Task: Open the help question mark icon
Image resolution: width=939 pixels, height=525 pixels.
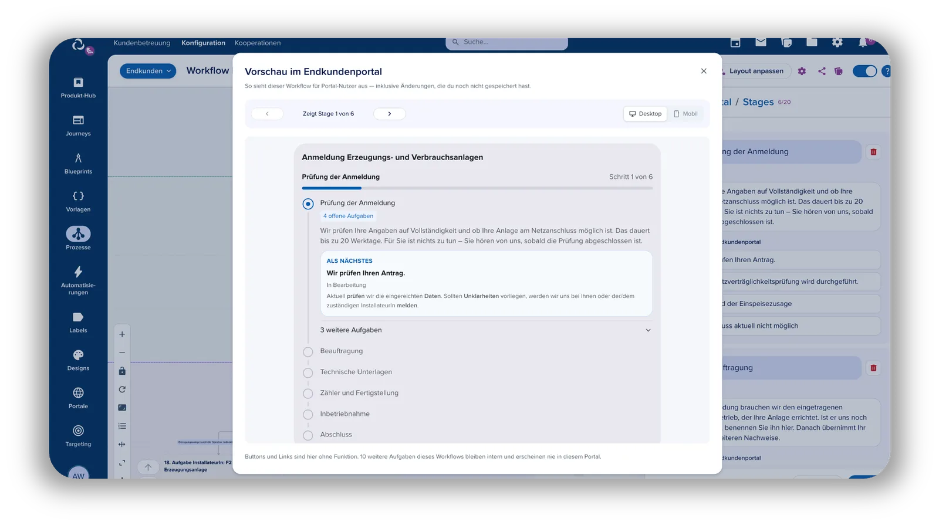Action: coord(886,71)
